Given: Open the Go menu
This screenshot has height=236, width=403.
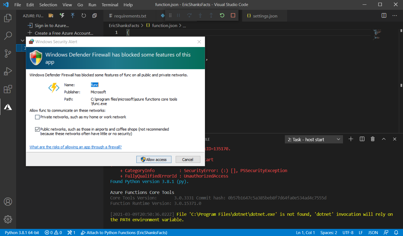Looking at the screenshot, I should [80, 5].
